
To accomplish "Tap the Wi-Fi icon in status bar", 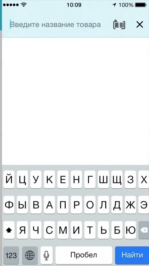I will click(24, 5).
